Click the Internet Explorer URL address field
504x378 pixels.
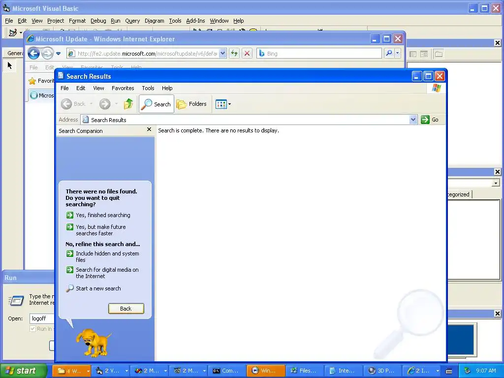(x=143, y=53)
